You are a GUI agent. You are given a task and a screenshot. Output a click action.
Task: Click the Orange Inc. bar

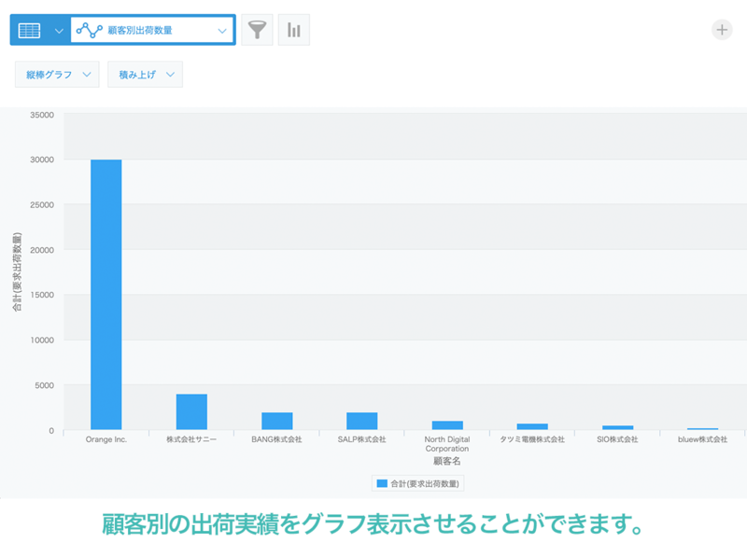[x=106, y=295]
